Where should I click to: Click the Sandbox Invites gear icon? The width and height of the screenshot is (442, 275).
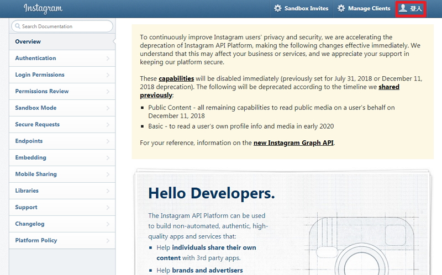point(278,8)
